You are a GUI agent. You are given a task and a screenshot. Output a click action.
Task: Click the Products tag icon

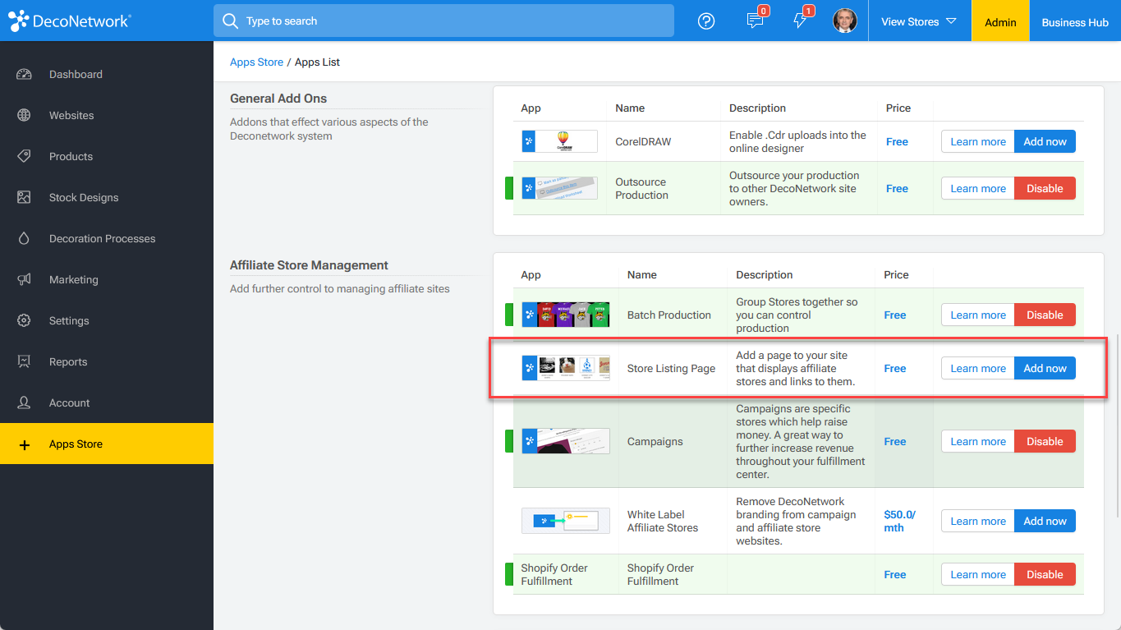(24, 156)
